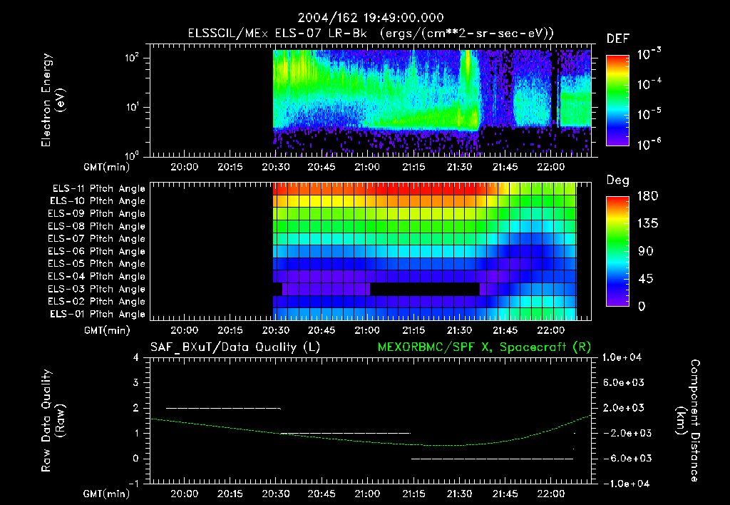Click the ELS-08 Pitch Angle row label
This screenshot has width=730, height=505.
click(x=97, y=226)
